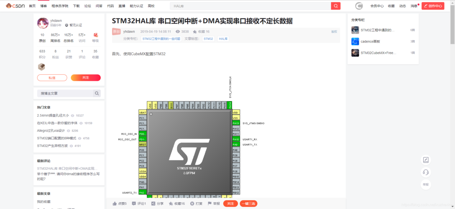Click the red search magnifier button
The width and height of the screenshot is (455, 209).
pyautogui.click(x=335, y=6)
